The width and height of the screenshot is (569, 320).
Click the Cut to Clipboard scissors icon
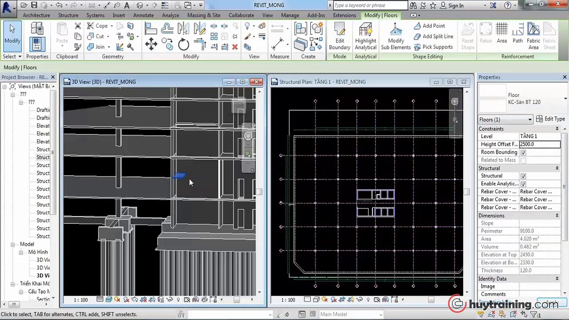pos(78,26)
